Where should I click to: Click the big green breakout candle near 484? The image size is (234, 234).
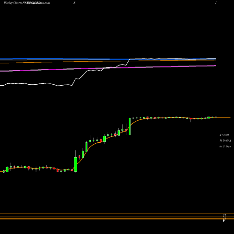75,164
